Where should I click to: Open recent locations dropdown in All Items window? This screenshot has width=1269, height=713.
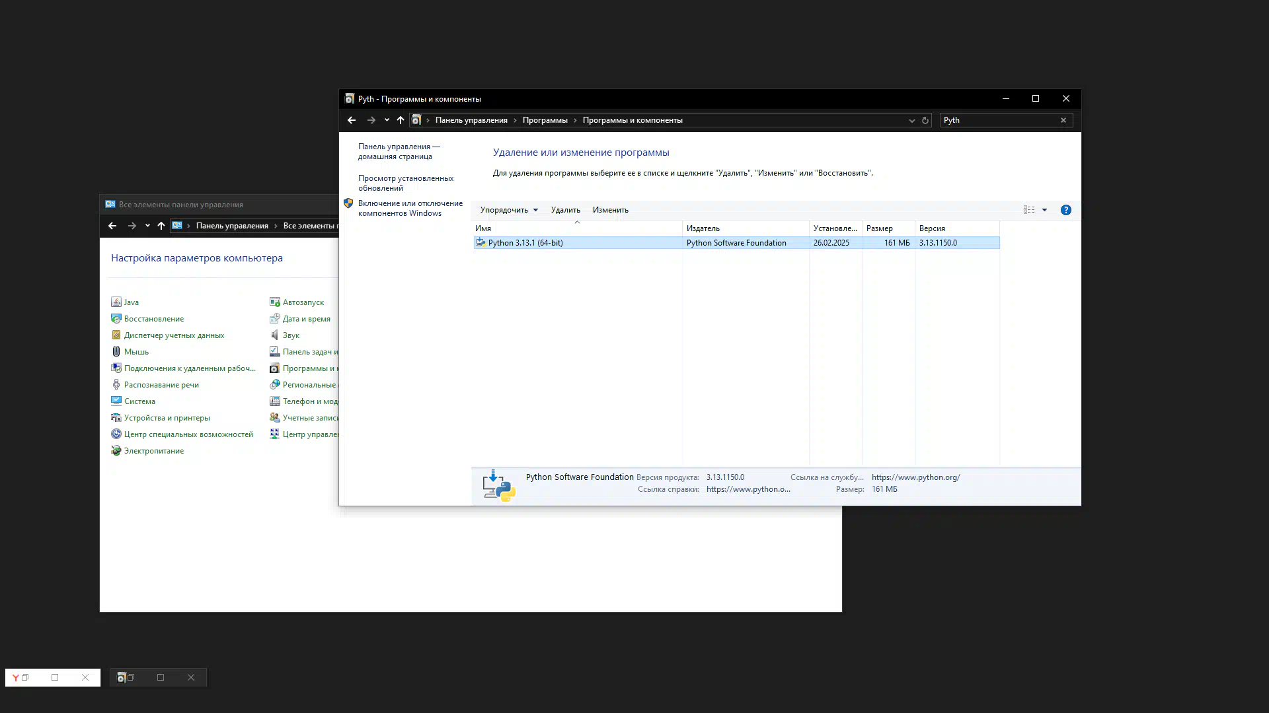pos(147,226)
